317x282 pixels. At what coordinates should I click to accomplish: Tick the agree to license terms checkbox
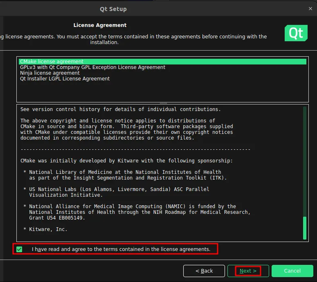pos(19,249)
